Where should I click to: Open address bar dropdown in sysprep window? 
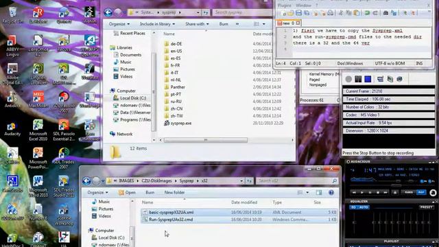click(x=198, y=12)
